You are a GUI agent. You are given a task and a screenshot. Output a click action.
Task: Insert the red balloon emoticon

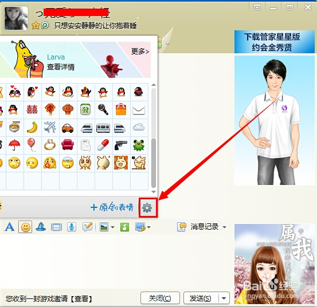click(x=32, y=145)
